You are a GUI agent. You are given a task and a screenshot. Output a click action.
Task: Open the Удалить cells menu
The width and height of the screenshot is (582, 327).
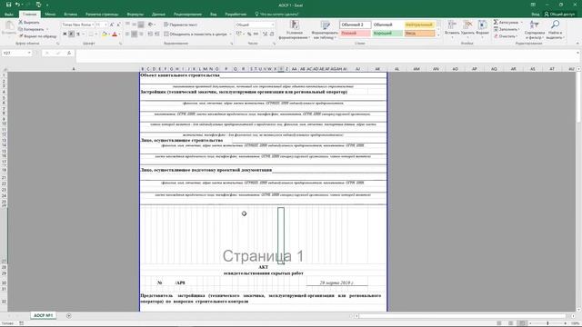[467, 28]
